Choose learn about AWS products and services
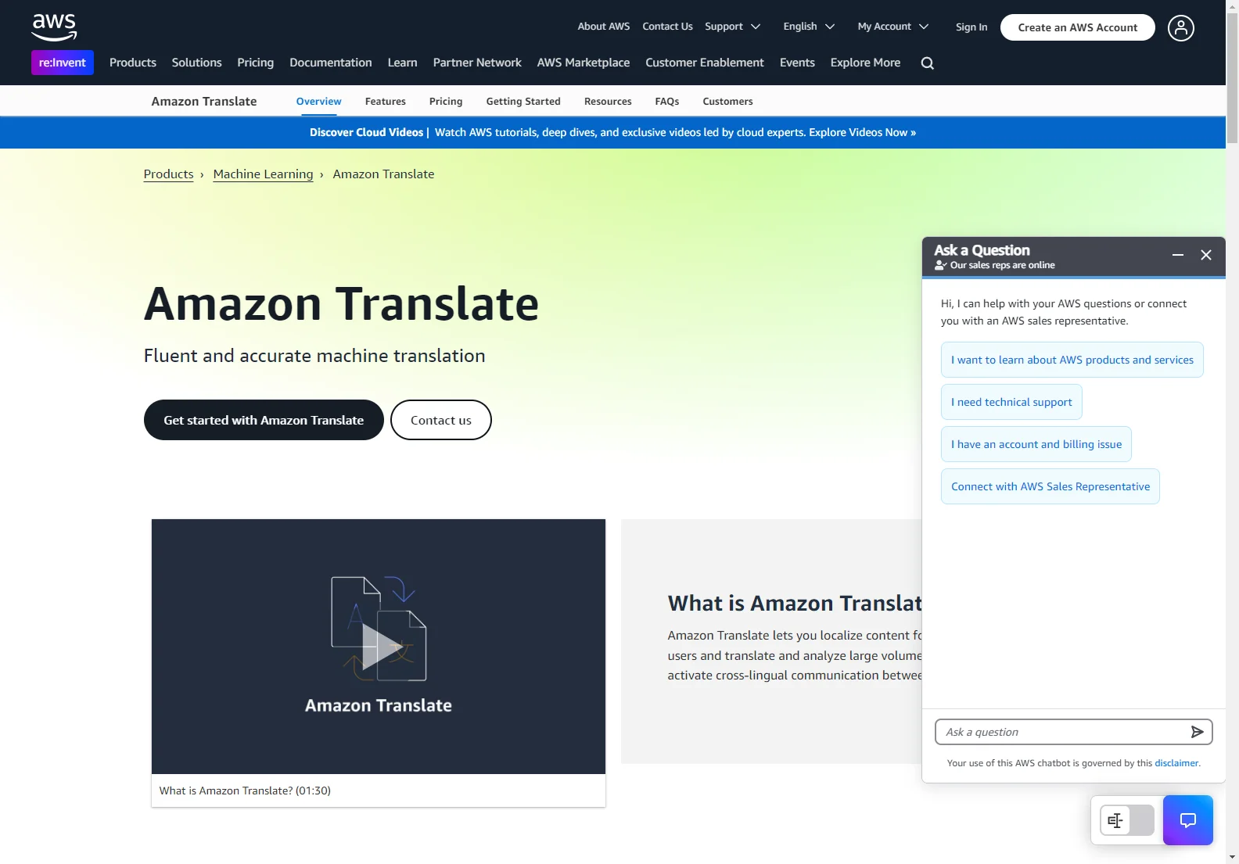Image resolution: width=1239 pixels, height=864 pixels. point(1072,360)
